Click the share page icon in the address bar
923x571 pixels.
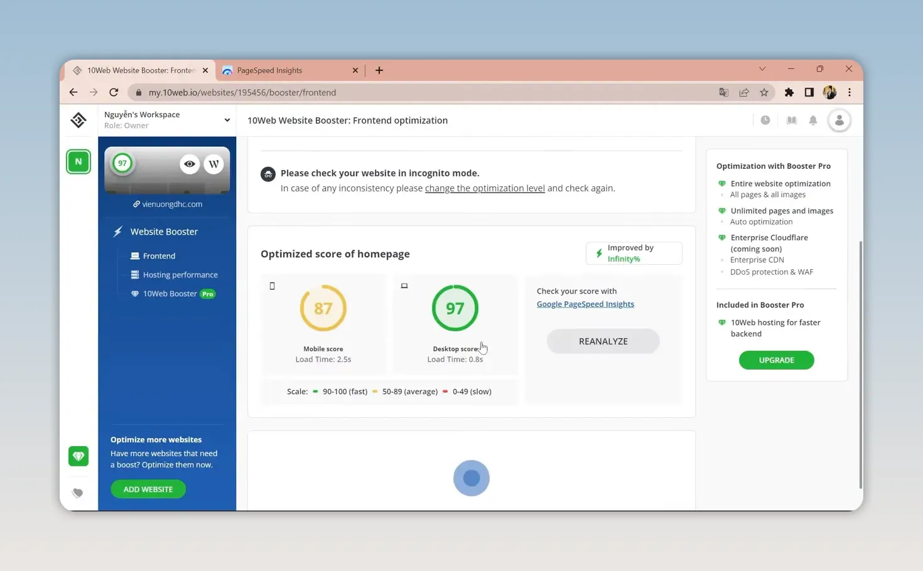744,92
